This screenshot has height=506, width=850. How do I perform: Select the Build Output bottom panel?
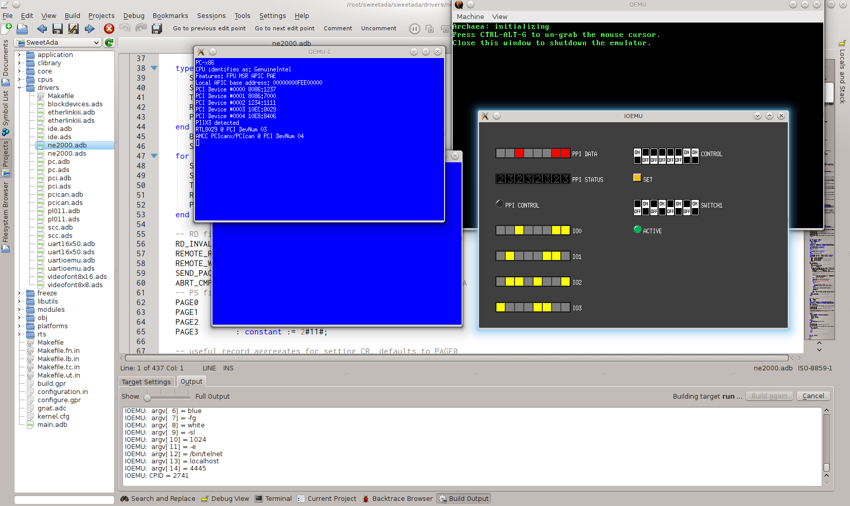pyautogui.click(x=463, y=499)
